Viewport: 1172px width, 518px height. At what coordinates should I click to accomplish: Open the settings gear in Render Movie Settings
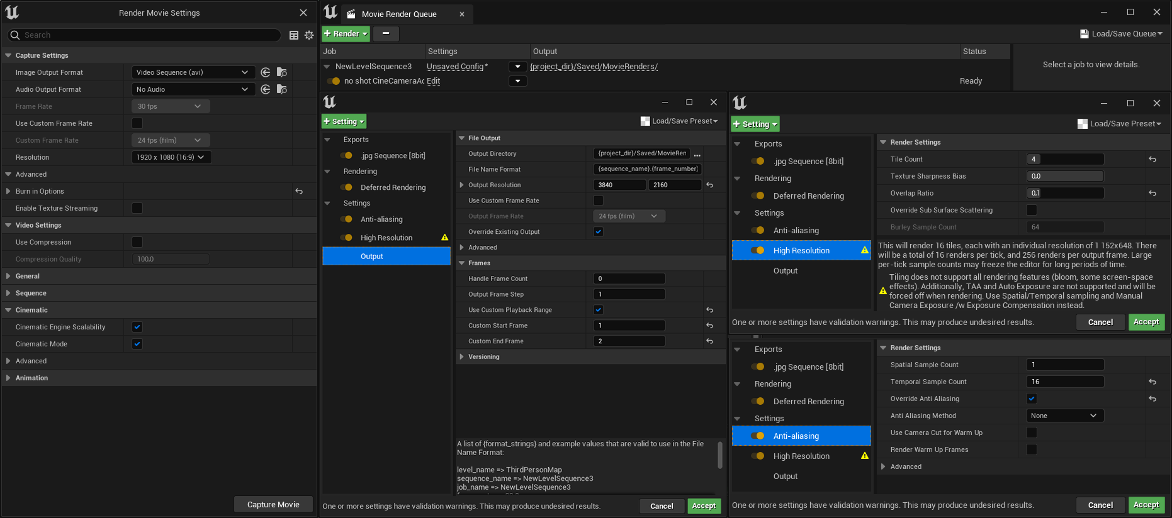click(x=309, y=35)
